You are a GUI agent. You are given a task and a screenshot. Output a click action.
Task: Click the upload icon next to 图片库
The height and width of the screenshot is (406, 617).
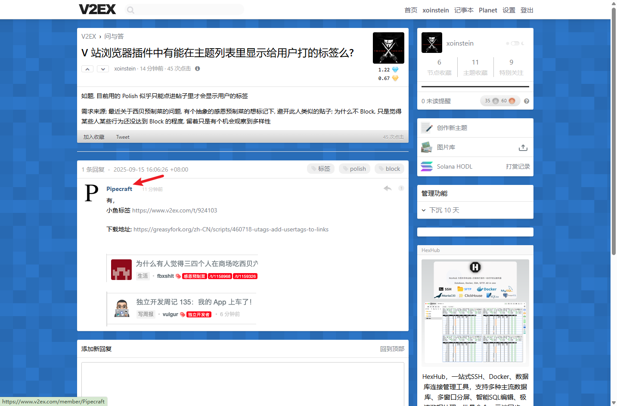tap(523, 148)
